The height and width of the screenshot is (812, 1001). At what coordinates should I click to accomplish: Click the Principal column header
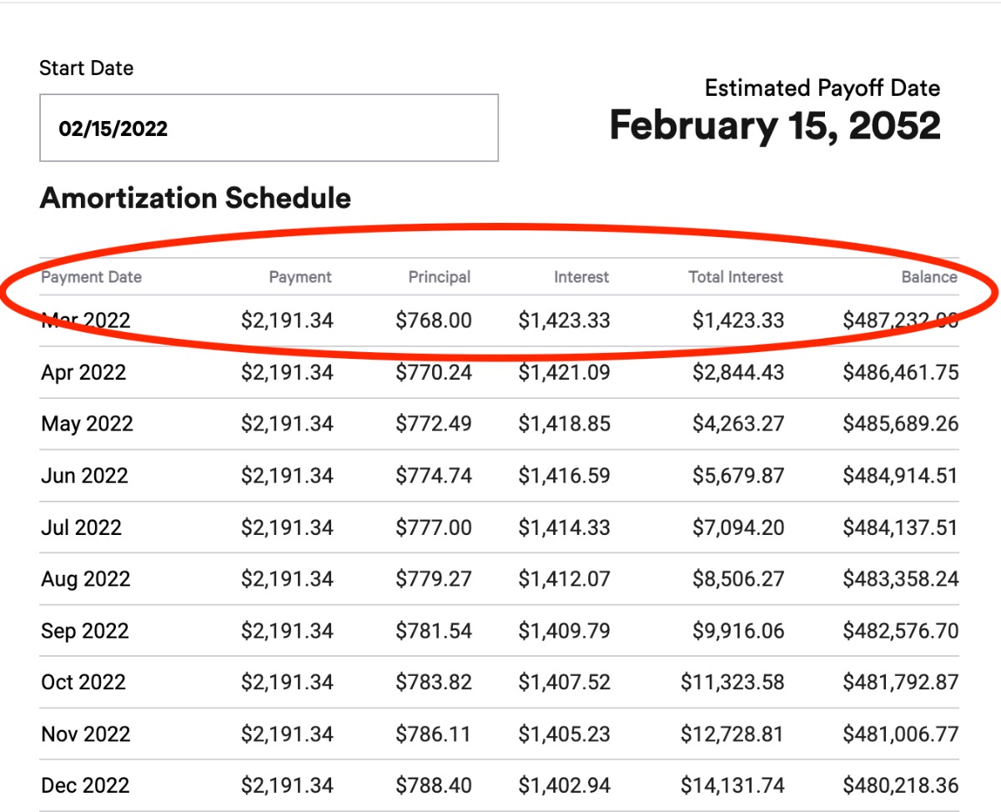[440, 277]
